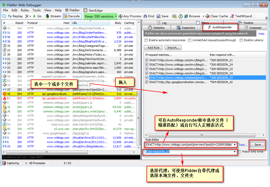The height and width of the screenshot is (187, 270).
Task: Open the AutoResponder Help link
Action: pos(261,34)
